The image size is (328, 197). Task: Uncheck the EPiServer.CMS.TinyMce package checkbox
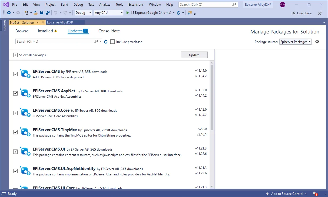(15, 132)
